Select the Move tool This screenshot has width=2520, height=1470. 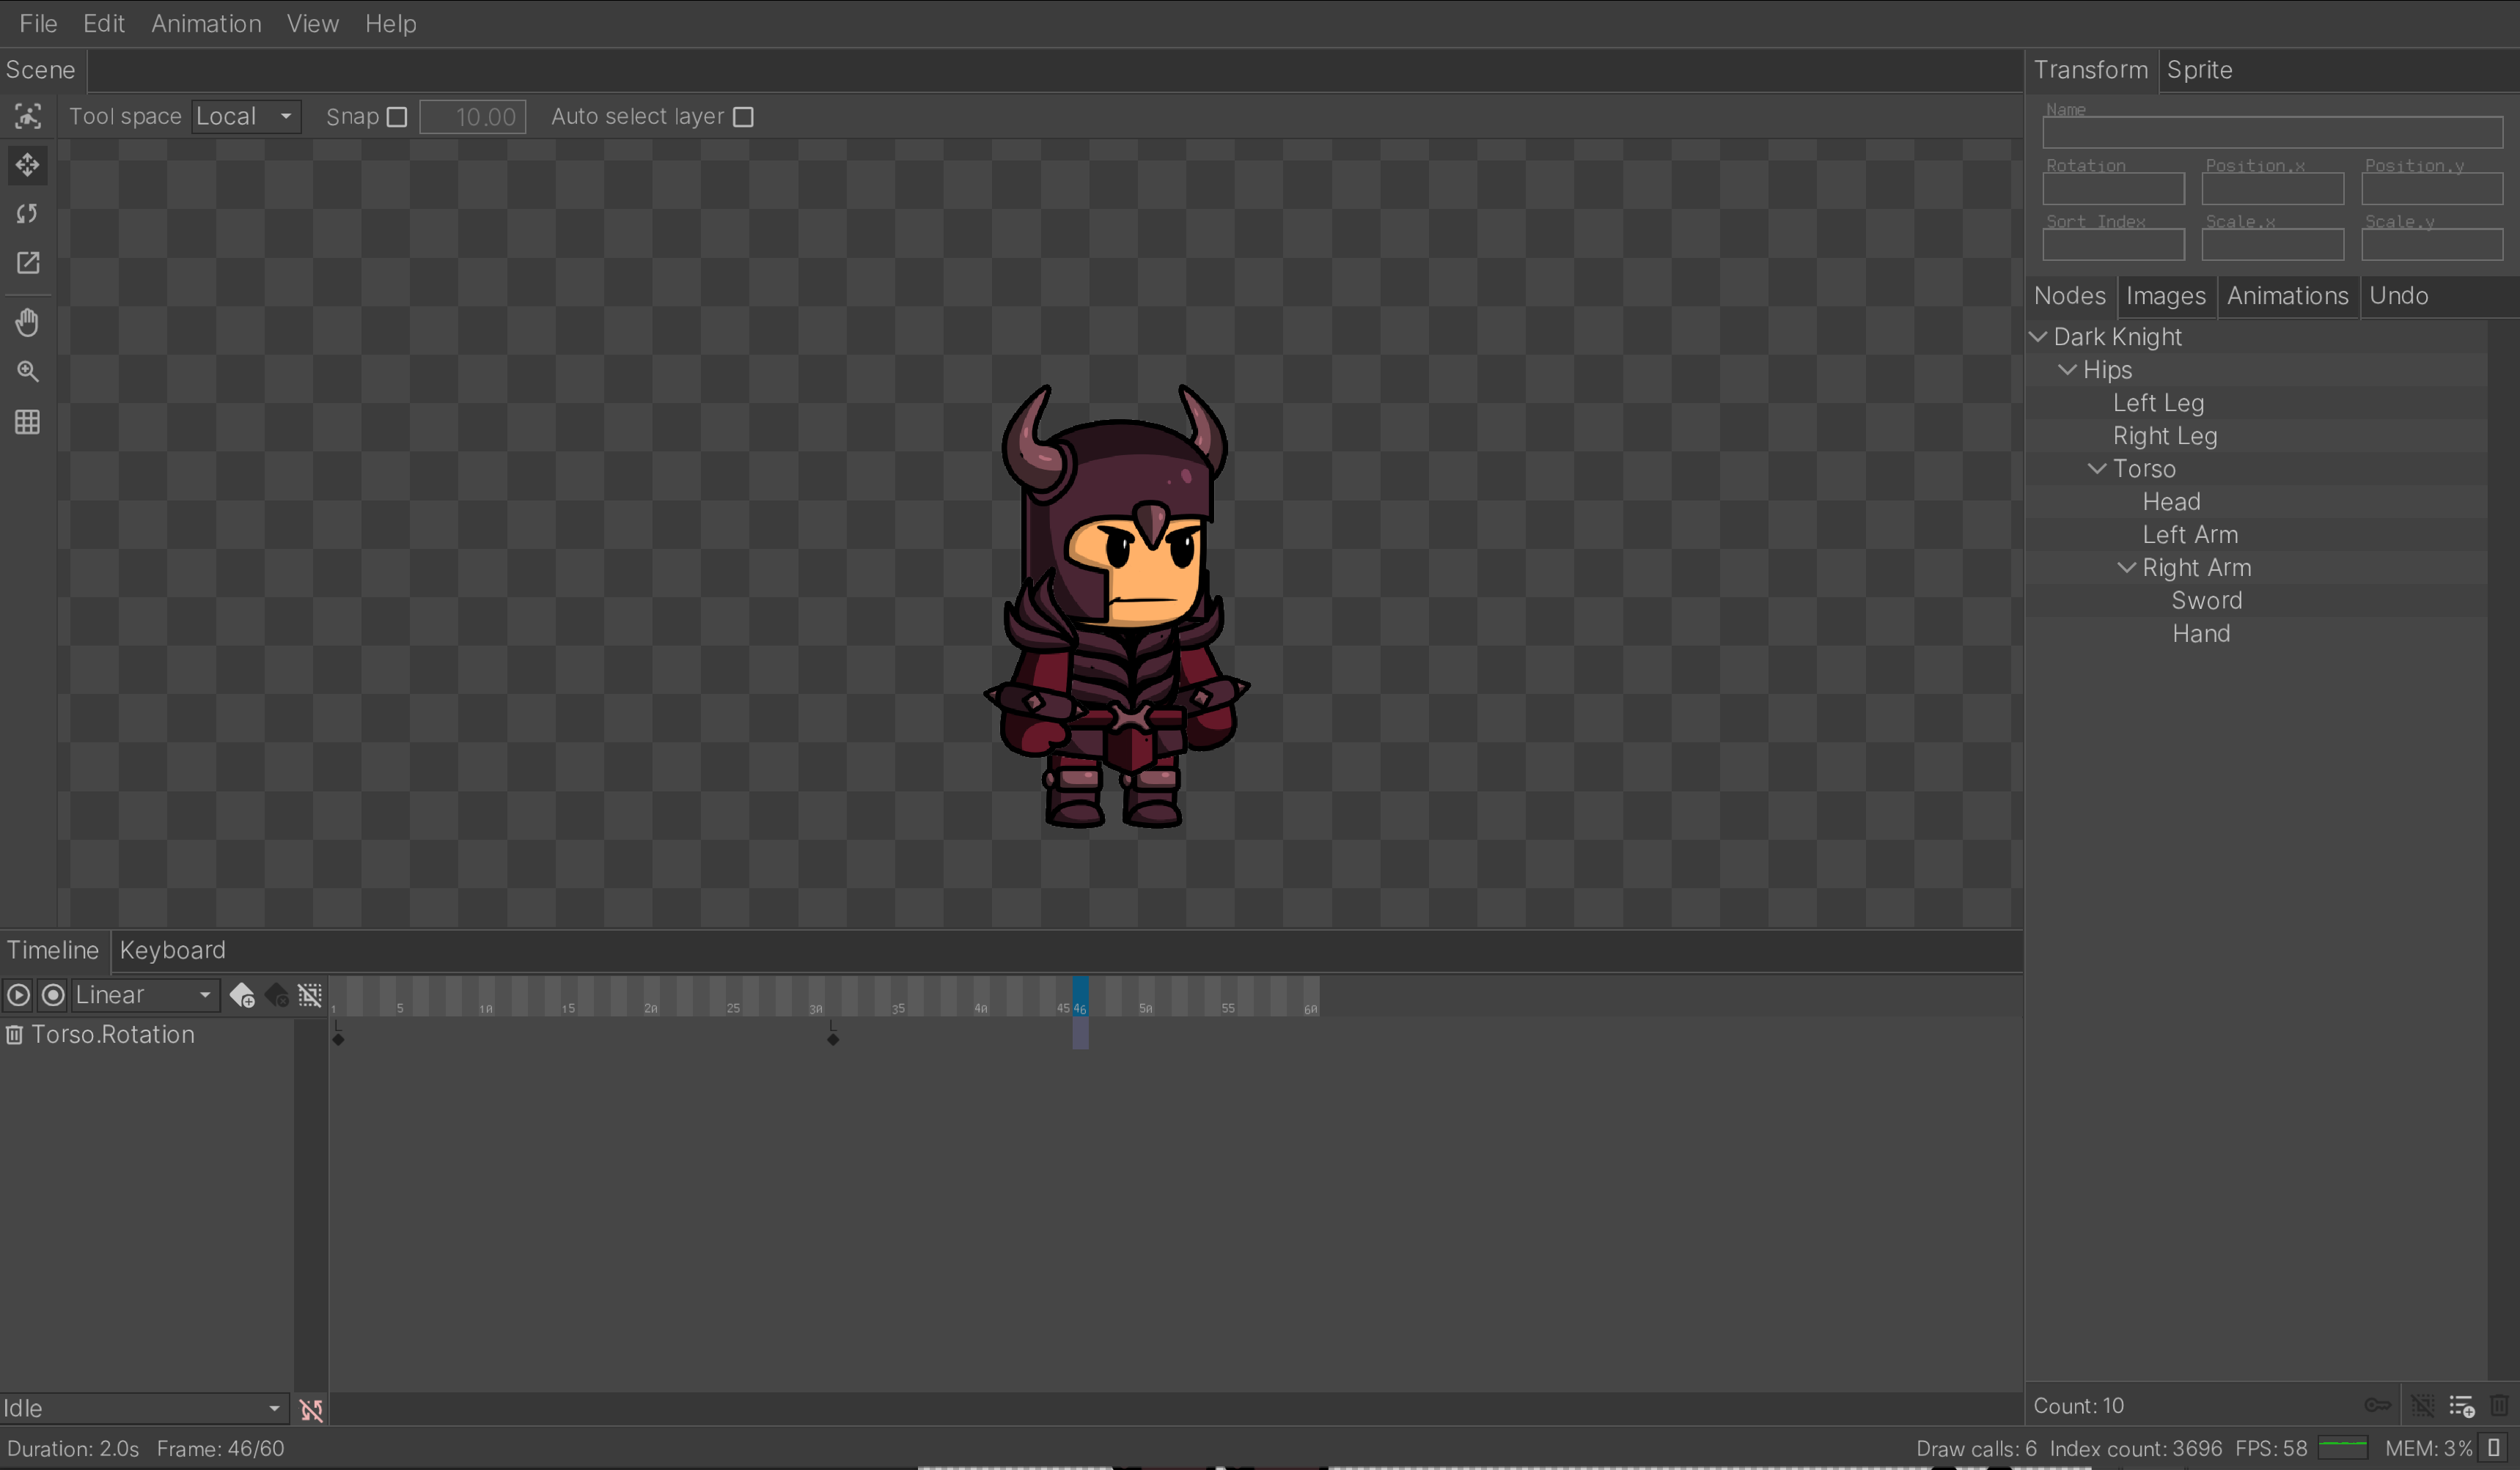[28, 165]
